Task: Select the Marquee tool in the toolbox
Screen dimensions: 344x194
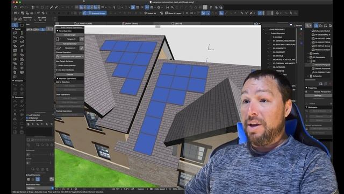Action: pyautogui.click(x=21, y=25)
